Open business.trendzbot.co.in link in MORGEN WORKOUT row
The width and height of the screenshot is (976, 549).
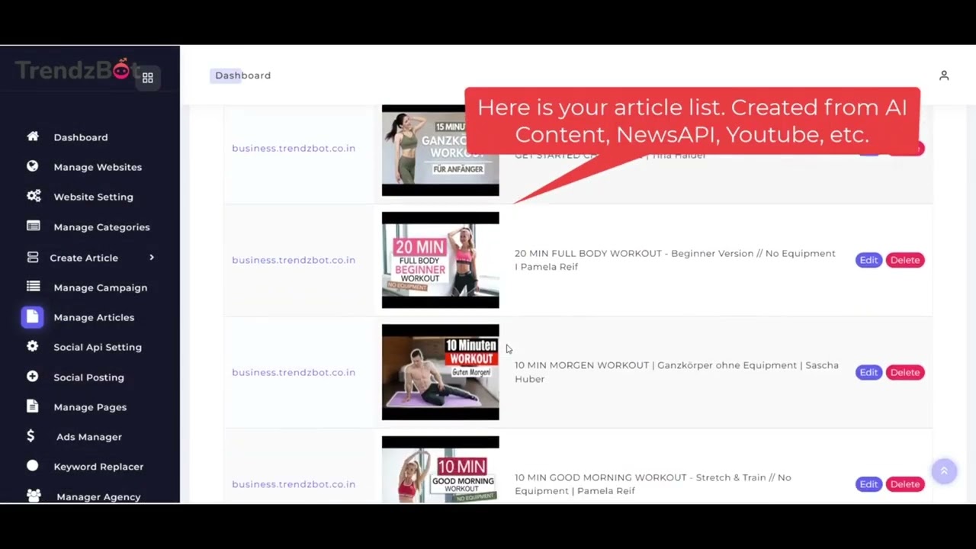click(x=294, y=372)
